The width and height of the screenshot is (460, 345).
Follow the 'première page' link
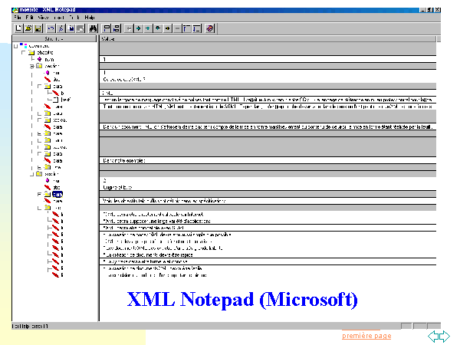pos(366,336)
